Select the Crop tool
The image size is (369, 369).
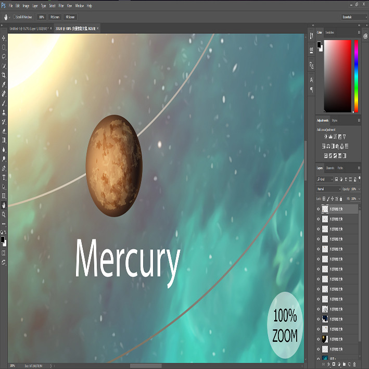point(4,75)
